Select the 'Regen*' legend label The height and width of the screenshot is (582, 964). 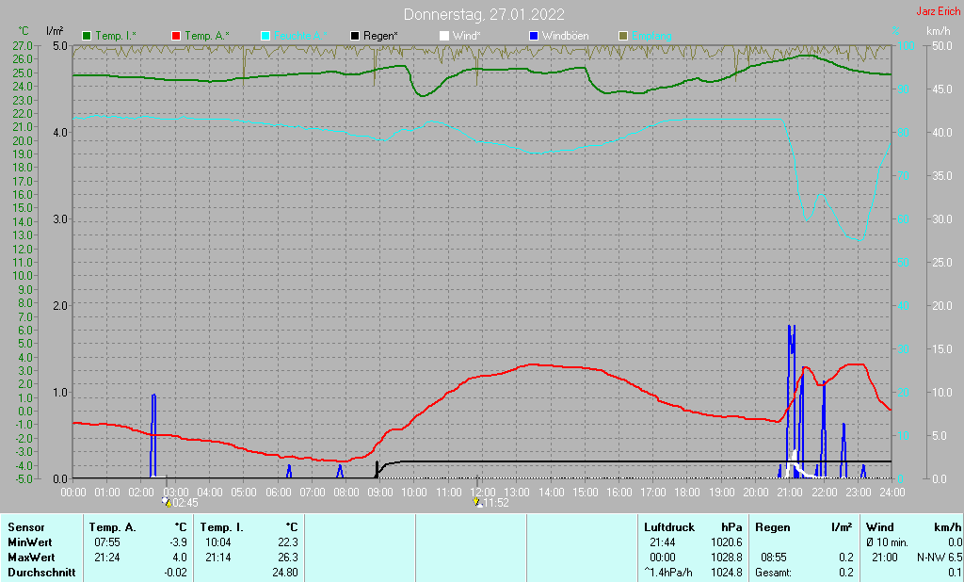pos(380,37)
